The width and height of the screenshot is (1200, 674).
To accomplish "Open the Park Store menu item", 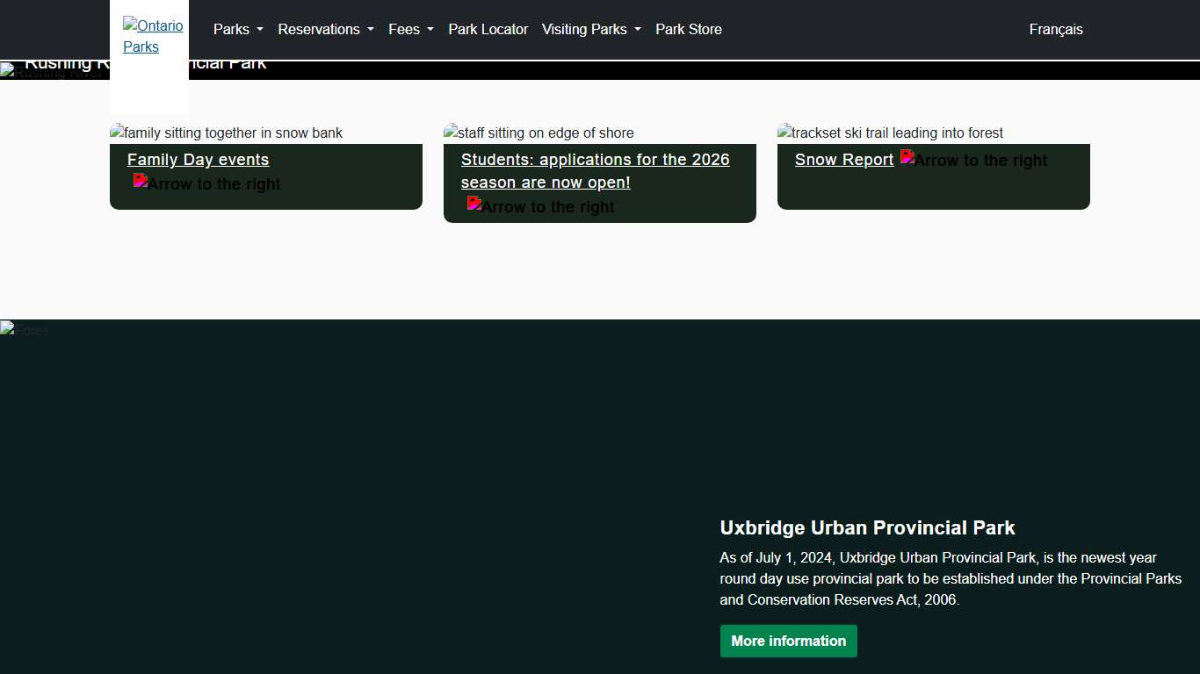I will [688, 29].
